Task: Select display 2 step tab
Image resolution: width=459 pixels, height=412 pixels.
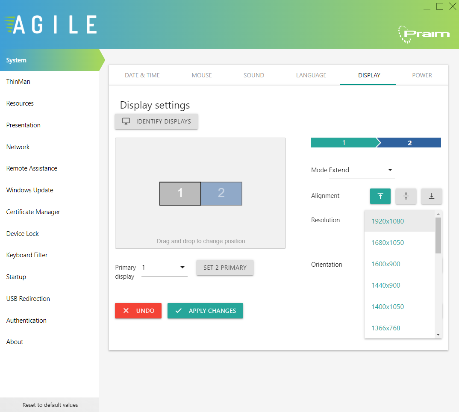Action: [x=410, y=143]
